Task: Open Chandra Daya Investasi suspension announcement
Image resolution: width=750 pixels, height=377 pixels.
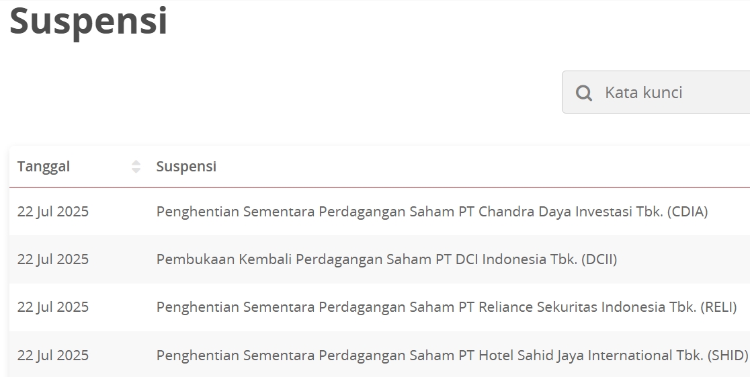Action: (x=432, y=212)
